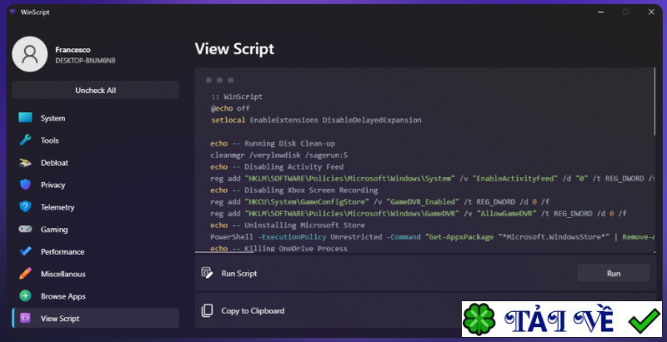Select View Script in the sidebar
Image resolution: width=667 pixels, height=342 pixels.
pos(60,318)
